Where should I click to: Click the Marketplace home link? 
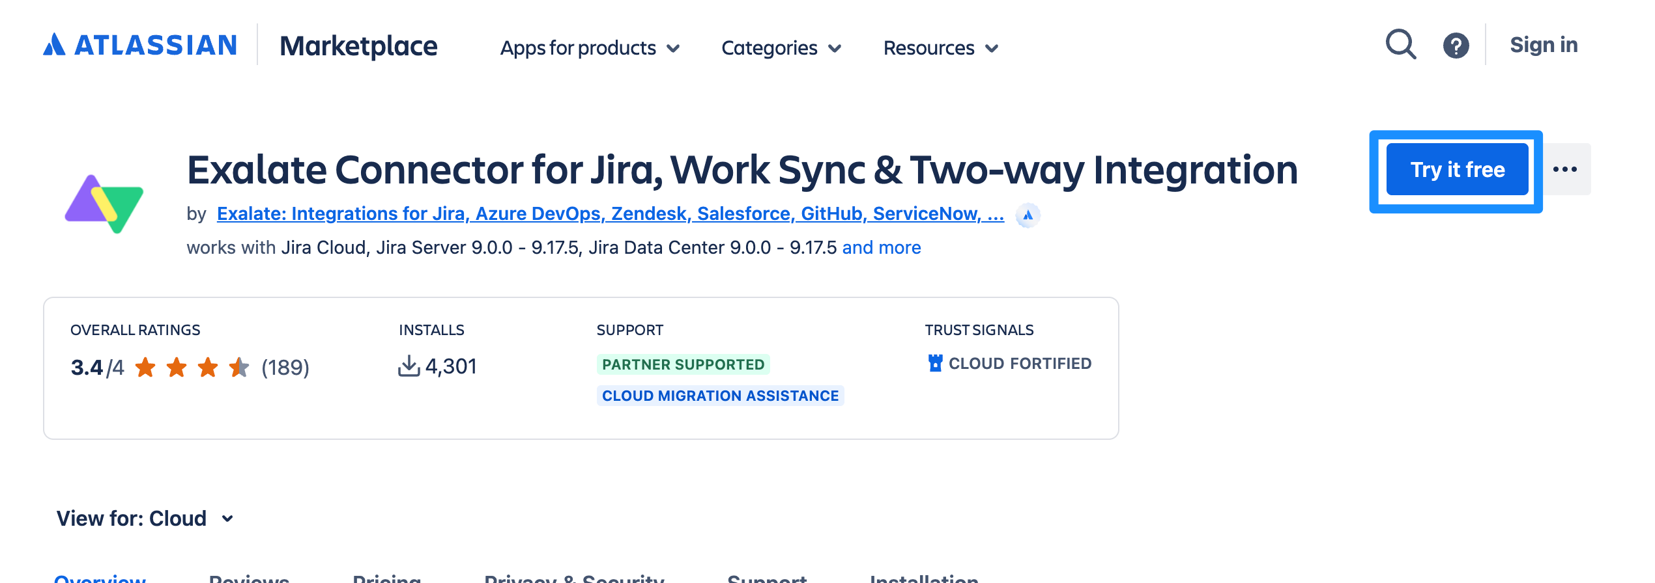358,46
